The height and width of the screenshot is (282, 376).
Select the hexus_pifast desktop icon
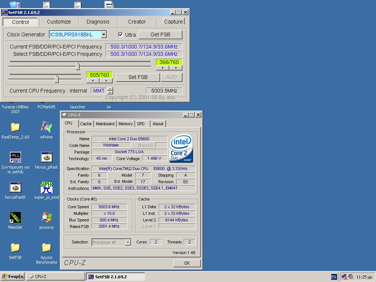click(x=47, y=157)
